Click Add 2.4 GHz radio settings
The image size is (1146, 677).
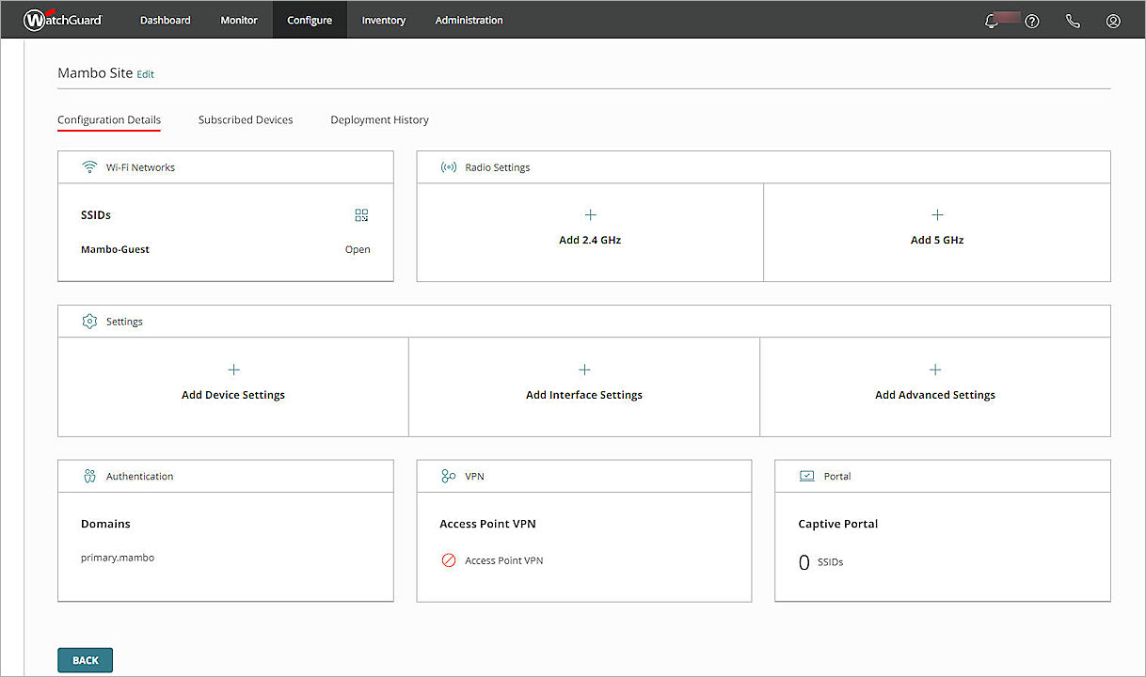coord(589,228)
